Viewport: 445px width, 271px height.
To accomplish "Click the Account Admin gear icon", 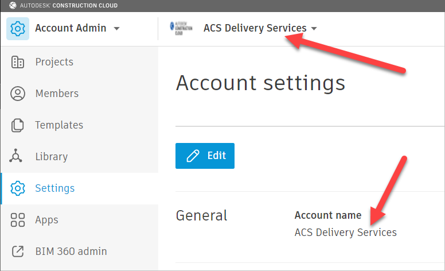I will [18, 28].
